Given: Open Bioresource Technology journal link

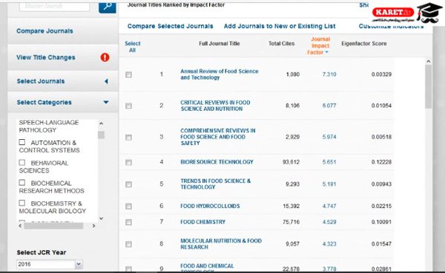Looking at the screenshot, I should [x=217, y=162].
